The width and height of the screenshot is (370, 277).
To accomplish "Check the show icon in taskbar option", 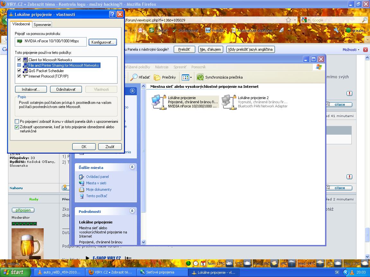I will (x=17, y=122).
